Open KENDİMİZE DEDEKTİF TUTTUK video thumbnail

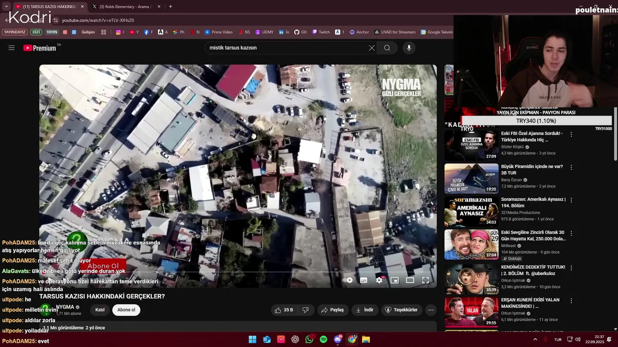[x=471, y=279]
